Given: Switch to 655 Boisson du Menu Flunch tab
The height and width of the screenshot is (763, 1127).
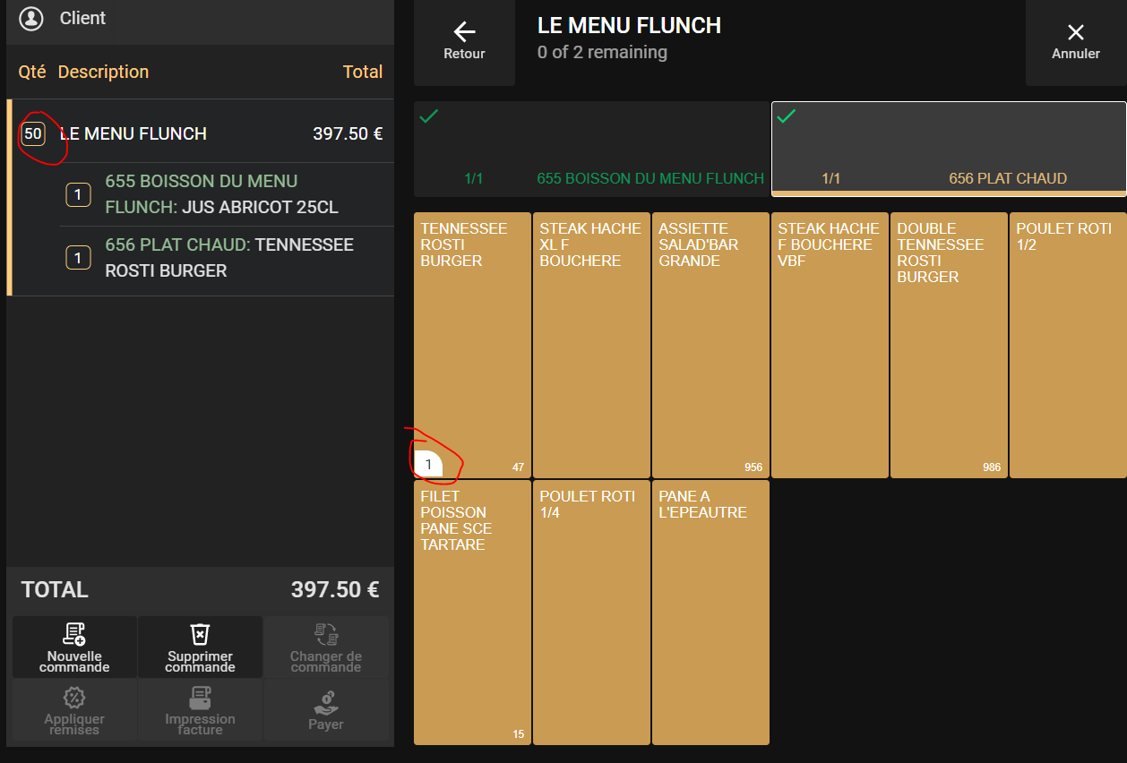Looking at the screenshot, I should (x=591, y=149).
